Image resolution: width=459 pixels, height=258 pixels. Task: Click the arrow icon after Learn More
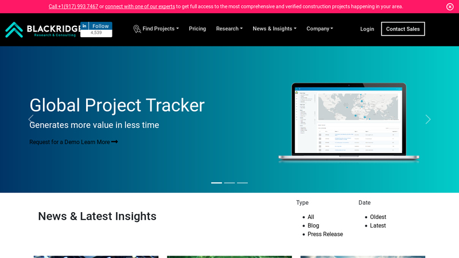coord(114,142)
